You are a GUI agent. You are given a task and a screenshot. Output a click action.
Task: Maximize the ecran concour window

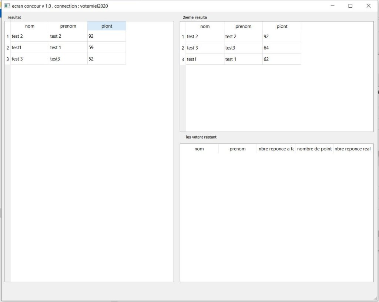click(x=351, y=6)
